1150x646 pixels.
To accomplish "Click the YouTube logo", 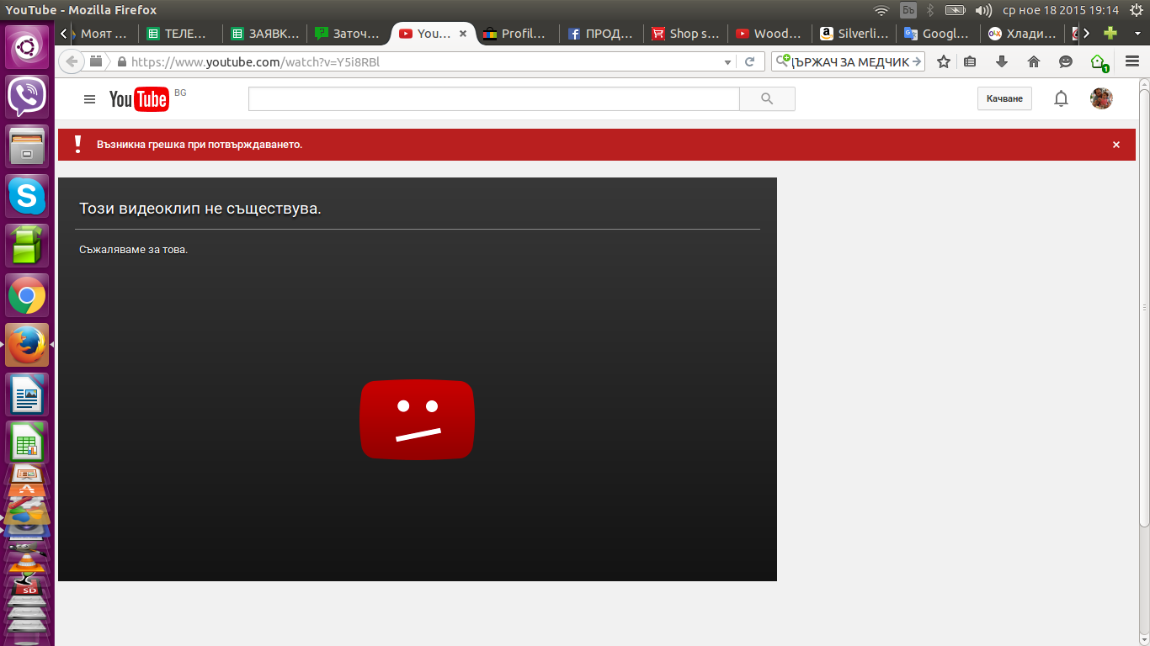I will click(x=139, y=99).
